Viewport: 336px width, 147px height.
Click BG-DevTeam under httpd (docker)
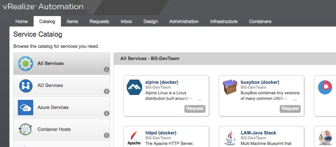(x=158, y=138)
